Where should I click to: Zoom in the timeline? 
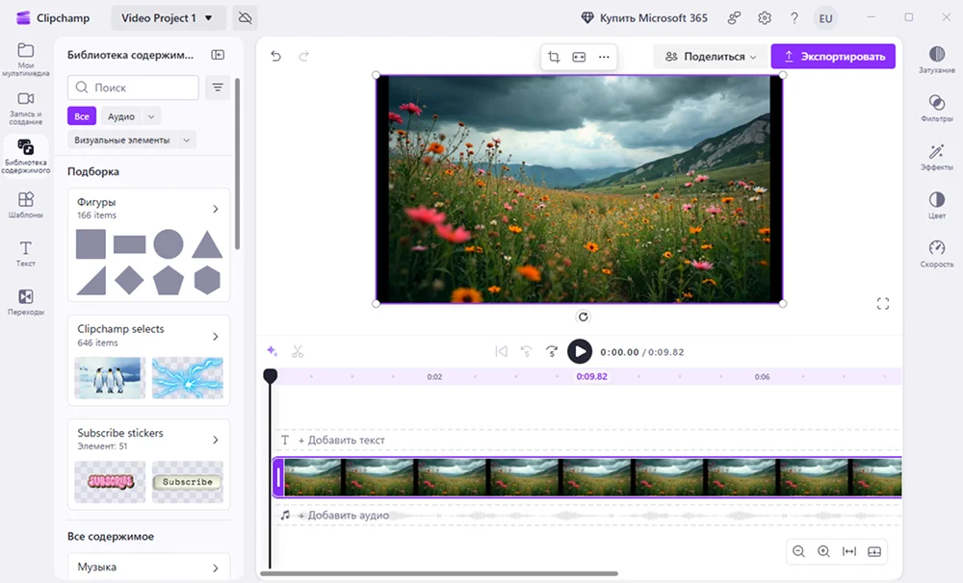click(823, 551)
